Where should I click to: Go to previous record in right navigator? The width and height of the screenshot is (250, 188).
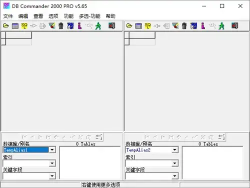[155, 137]
